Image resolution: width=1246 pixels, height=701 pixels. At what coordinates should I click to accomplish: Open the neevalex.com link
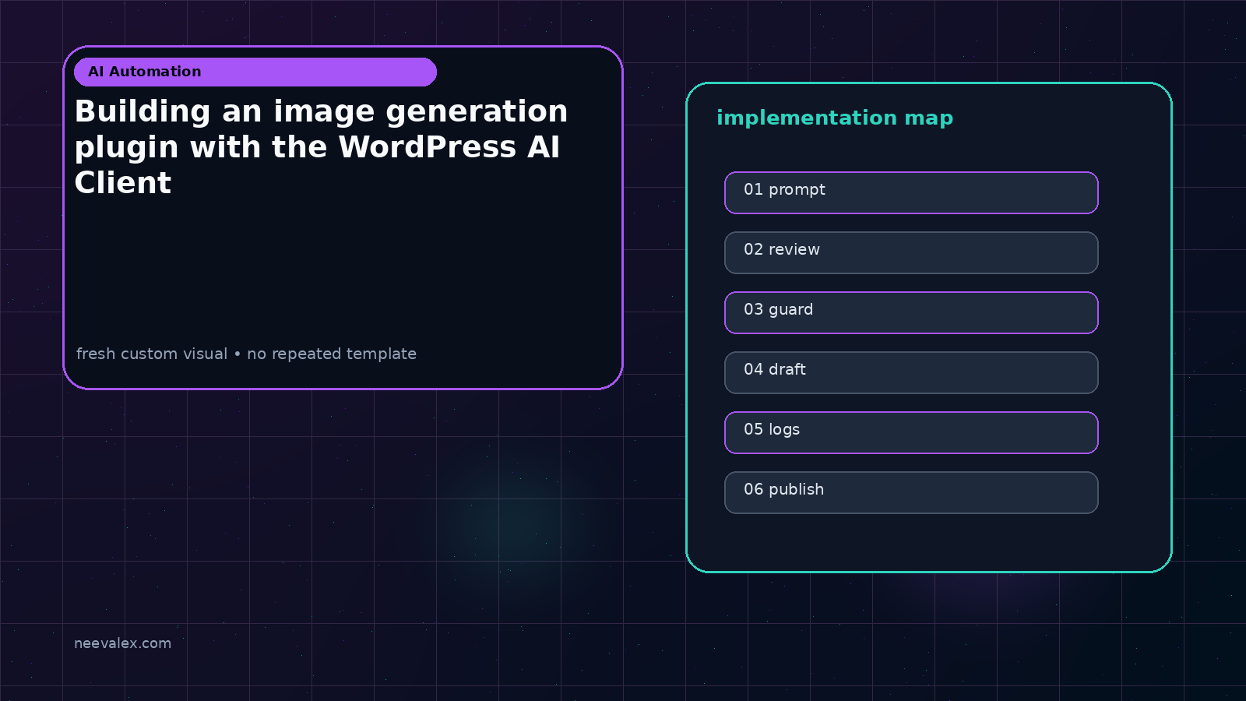[x=122, y=643]
